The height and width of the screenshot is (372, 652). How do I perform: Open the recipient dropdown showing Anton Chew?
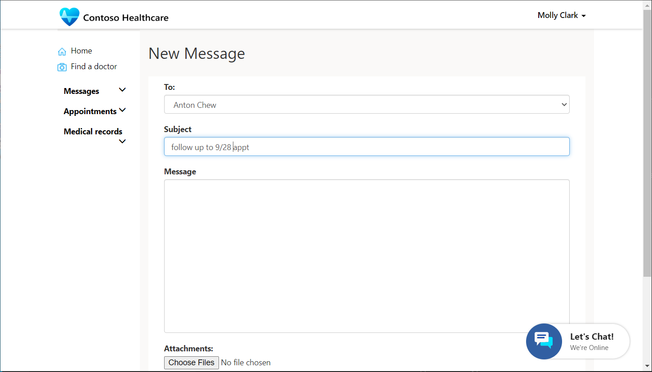point(366,104)
